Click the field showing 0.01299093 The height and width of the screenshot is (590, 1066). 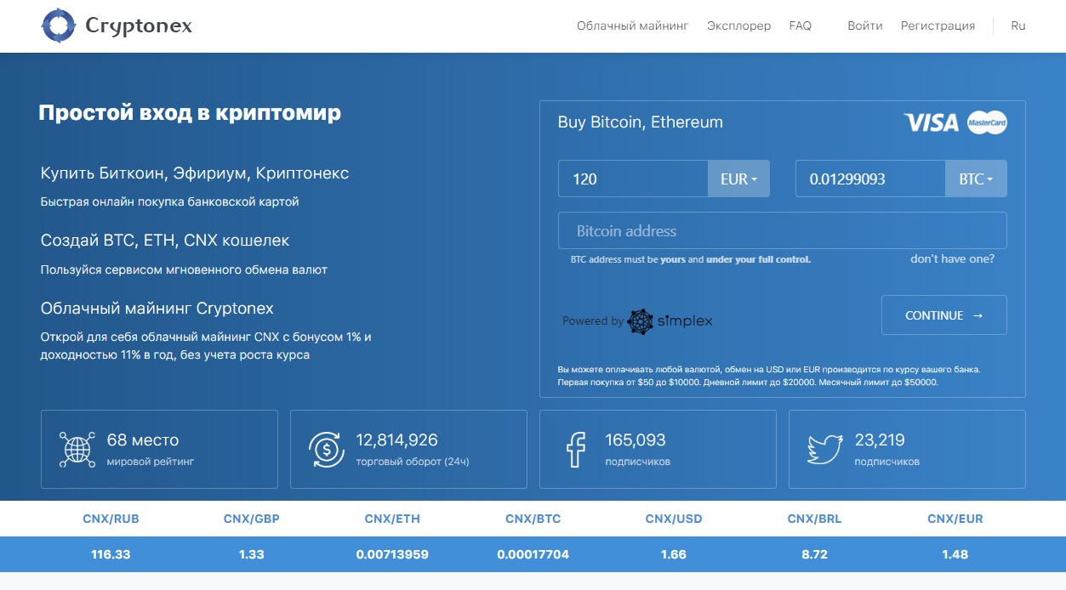[870, 179]
